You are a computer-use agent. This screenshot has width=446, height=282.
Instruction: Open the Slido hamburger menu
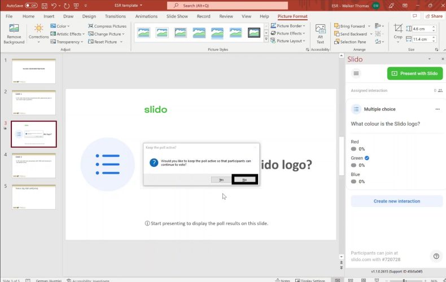[356, 73]
